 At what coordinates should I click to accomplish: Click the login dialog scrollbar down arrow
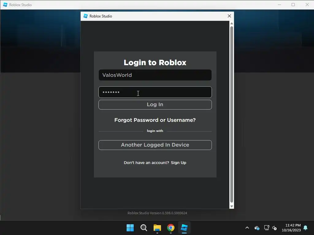point(232,207)
